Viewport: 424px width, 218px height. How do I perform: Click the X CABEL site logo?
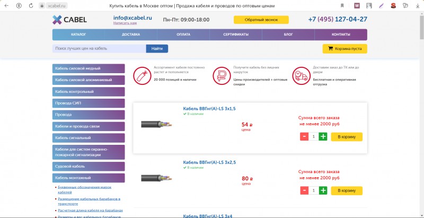click(x=69, y=20)
